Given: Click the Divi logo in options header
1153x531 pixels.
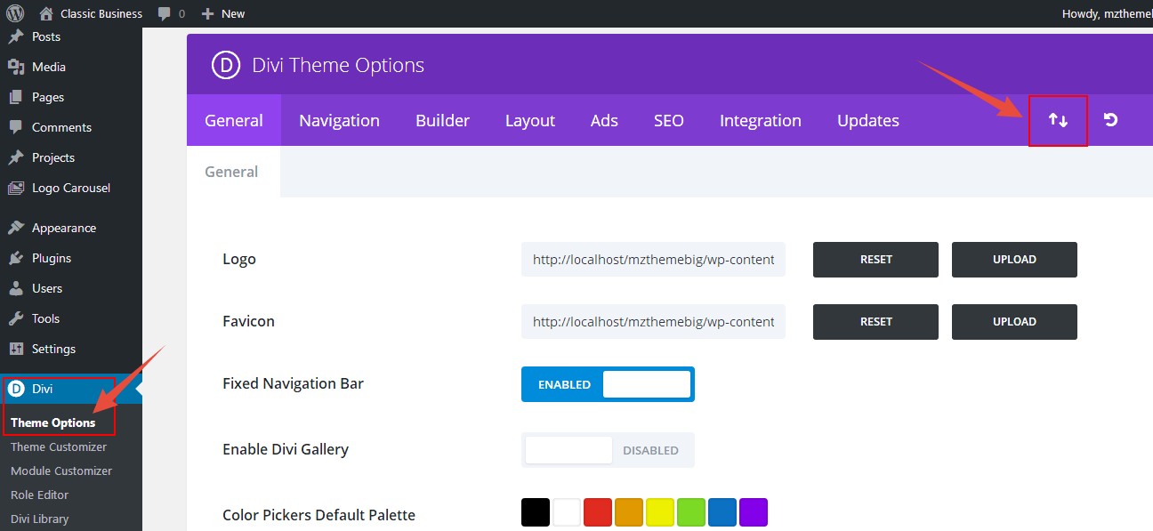Looking at the screenshot, I should pyautogui.click(x=226, y=66).
